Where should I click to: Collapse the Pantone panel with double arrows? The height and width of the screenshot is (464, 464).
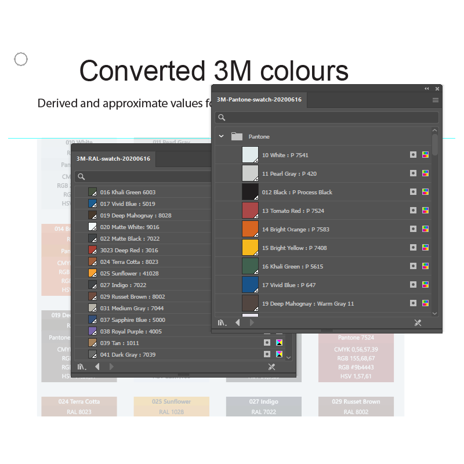click(x=426, y=89)
